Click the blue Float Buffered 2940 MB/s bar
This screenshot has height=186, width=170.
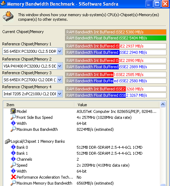(116, 52)
